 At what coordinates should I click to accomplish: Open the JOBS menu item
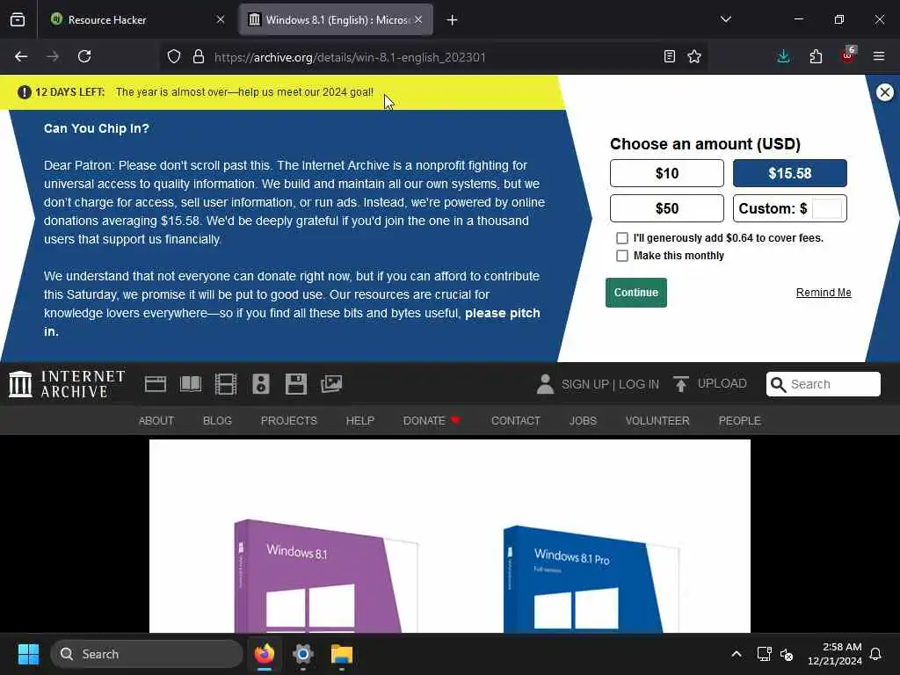pyautogui.click(x=583, y=421)
